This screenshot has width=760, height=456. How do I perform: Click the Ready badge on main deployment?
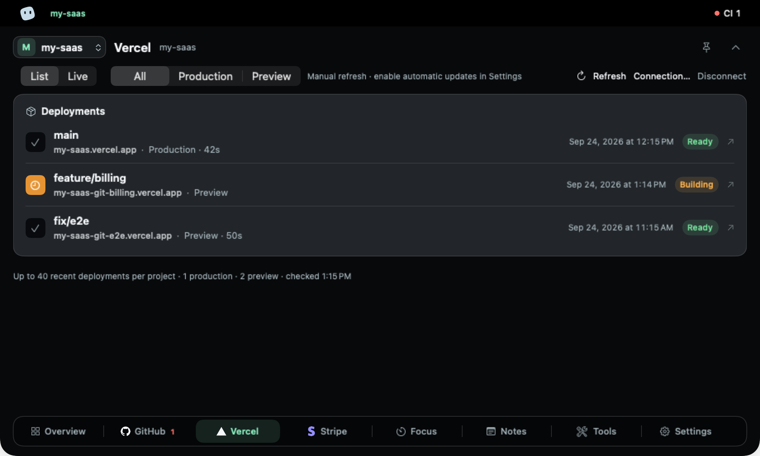click(700, 142)
